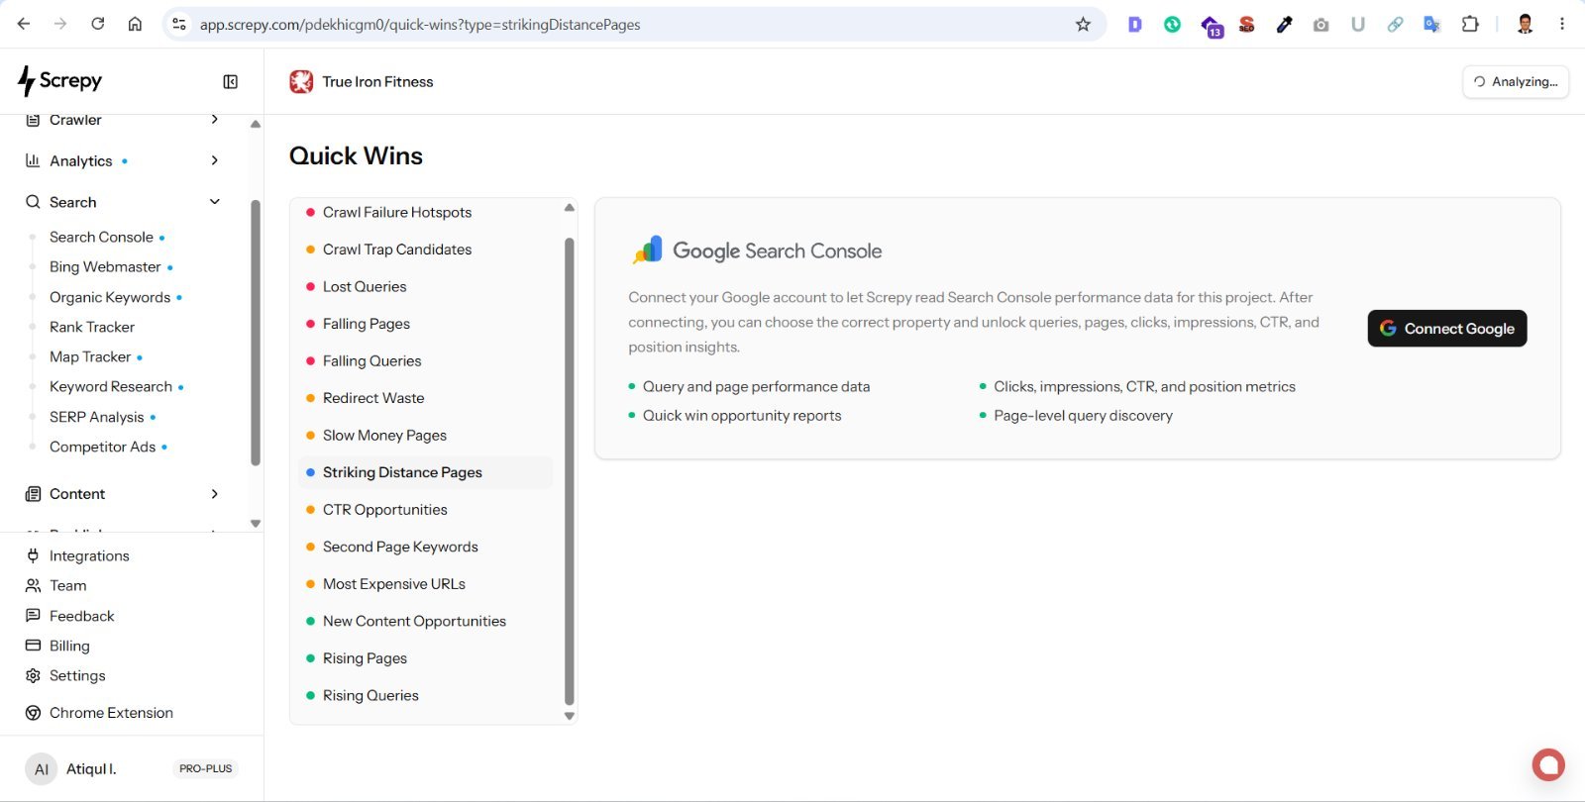This screenshot has width=1585, height=802.
Task: Open Bing Webmaster in sidebar
Action: pyautogui.click(x=105, y=267)
